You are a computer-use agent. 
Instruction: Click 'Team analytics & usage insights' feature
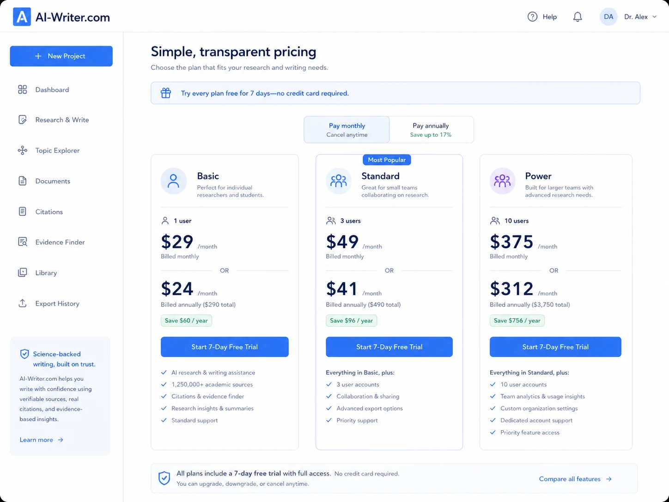(542, 396)
